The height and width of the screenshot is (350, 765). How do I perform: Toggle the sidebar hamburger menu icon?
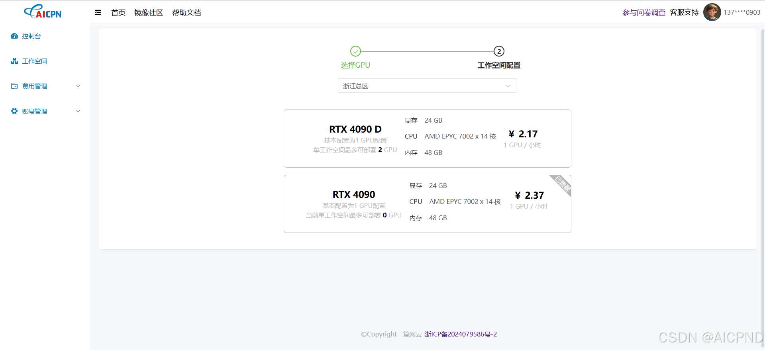pyautogui.click(x=98, y=12)
